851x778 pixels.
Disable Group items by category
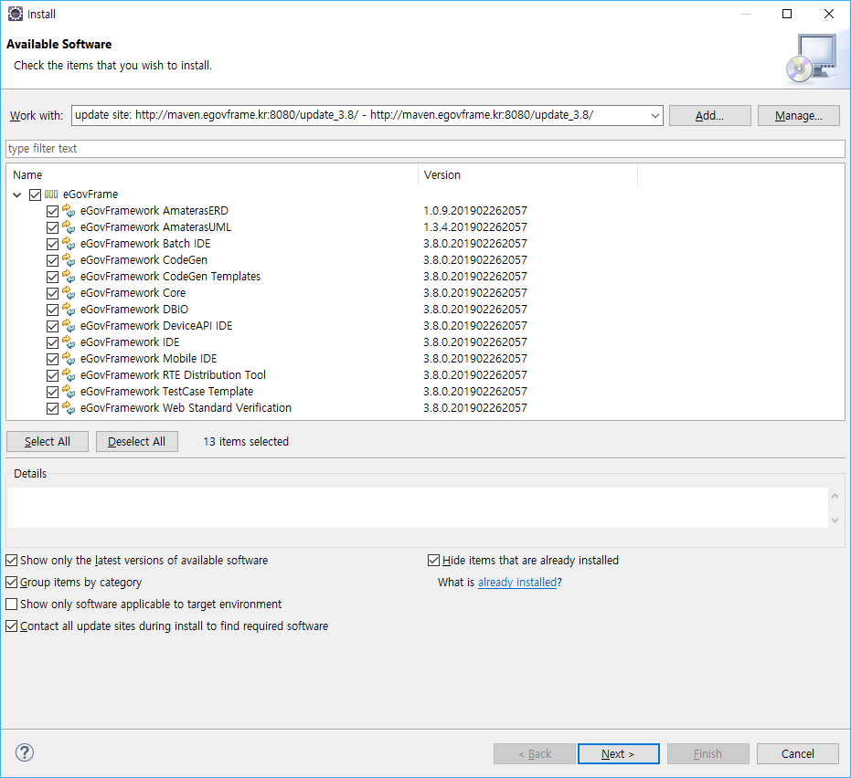pos(12,583)
